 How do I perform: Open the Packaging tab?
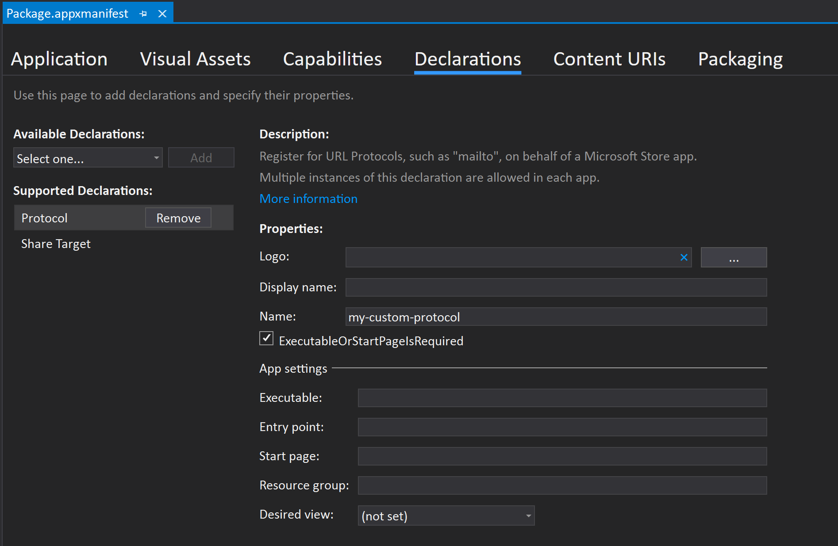point(740,59)
